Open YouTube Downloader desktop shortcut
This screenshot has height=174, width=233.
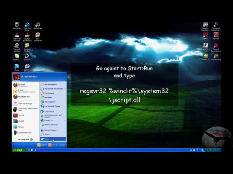(x=27, y=37)
